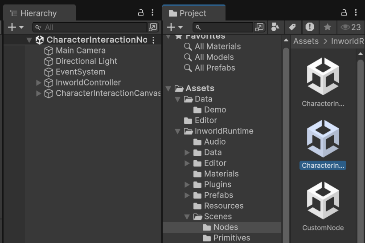365x243 pixels.
Task: Expand the InworldController object
Action: click(x=39, y=82)
